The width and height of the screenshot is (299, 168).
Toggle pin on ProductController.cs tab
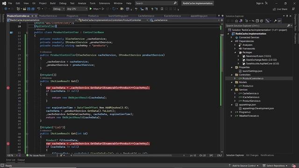(32, 16)
